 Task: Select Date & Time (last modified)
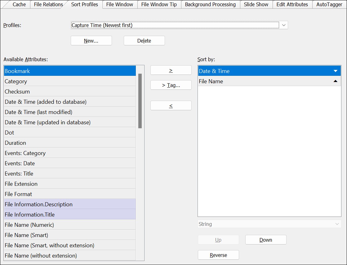pyautogui.click(x=70, y=112)
